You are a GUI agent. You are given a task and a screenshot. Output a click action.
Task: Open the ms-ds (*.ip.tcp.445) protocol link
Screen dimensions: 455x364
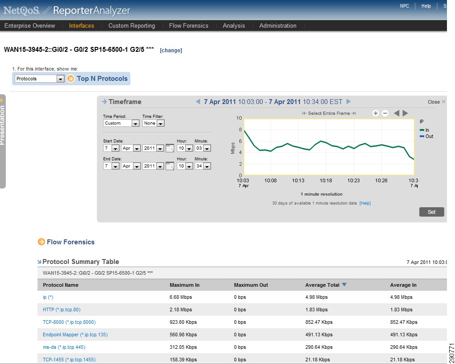click(x=64, y=347)
